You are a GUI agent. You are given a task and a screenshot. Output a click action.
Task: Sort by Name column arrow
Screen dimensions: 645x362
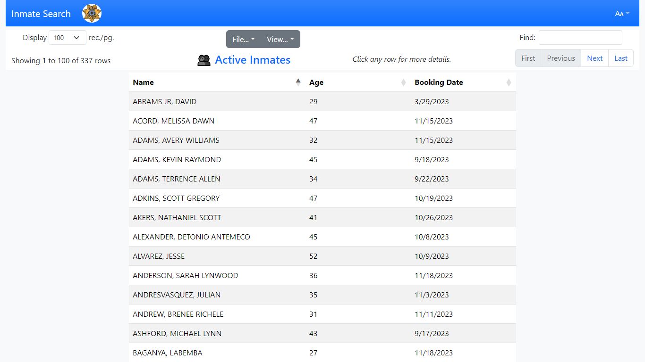pos(298,82)
